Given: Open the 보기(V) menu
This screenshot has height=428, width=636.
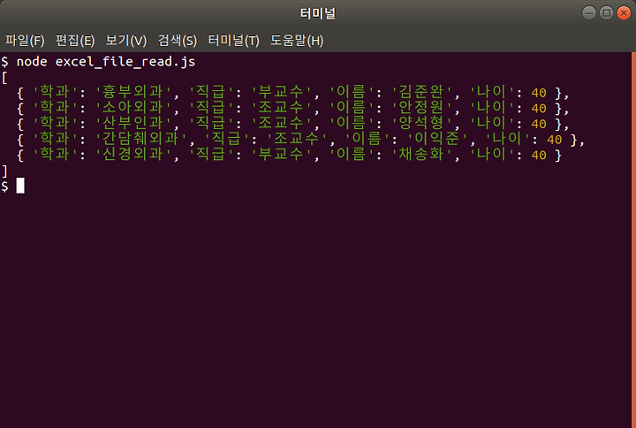Looking at the screenshot, I should coord(126,41).
